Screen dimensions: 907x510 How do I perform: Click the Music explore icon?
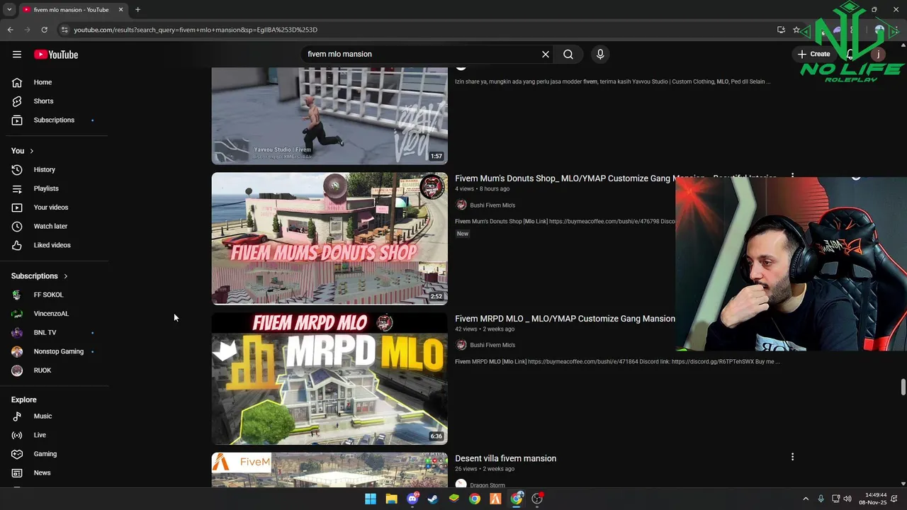point(18,416)
